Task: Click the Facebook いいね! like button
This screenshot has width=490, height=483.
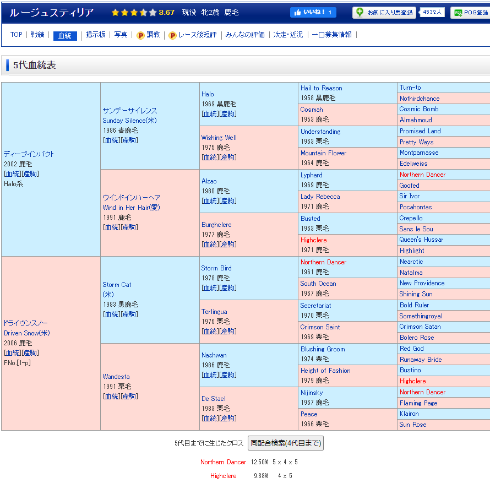Action: [313, 13]
